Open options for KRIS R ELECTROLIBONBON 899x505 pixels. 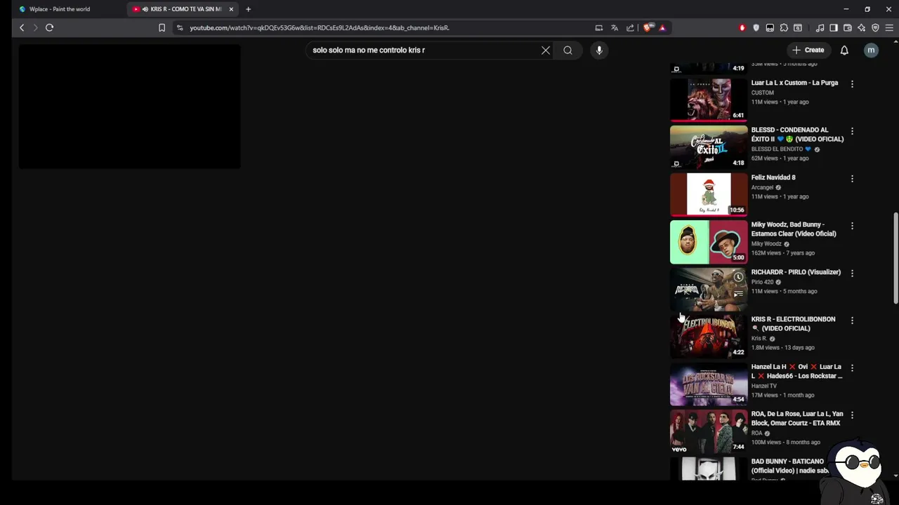point(852,321)
